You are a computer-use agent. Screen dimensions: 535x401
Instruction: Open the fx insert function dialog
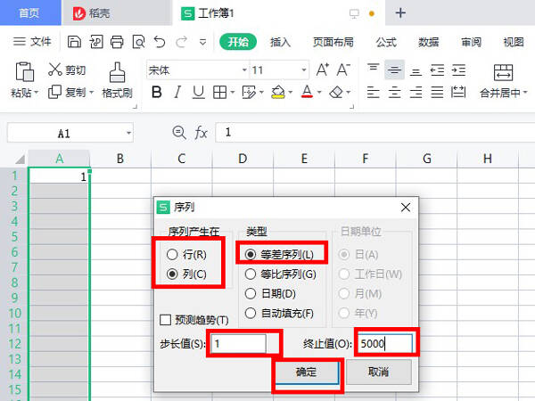201,133
